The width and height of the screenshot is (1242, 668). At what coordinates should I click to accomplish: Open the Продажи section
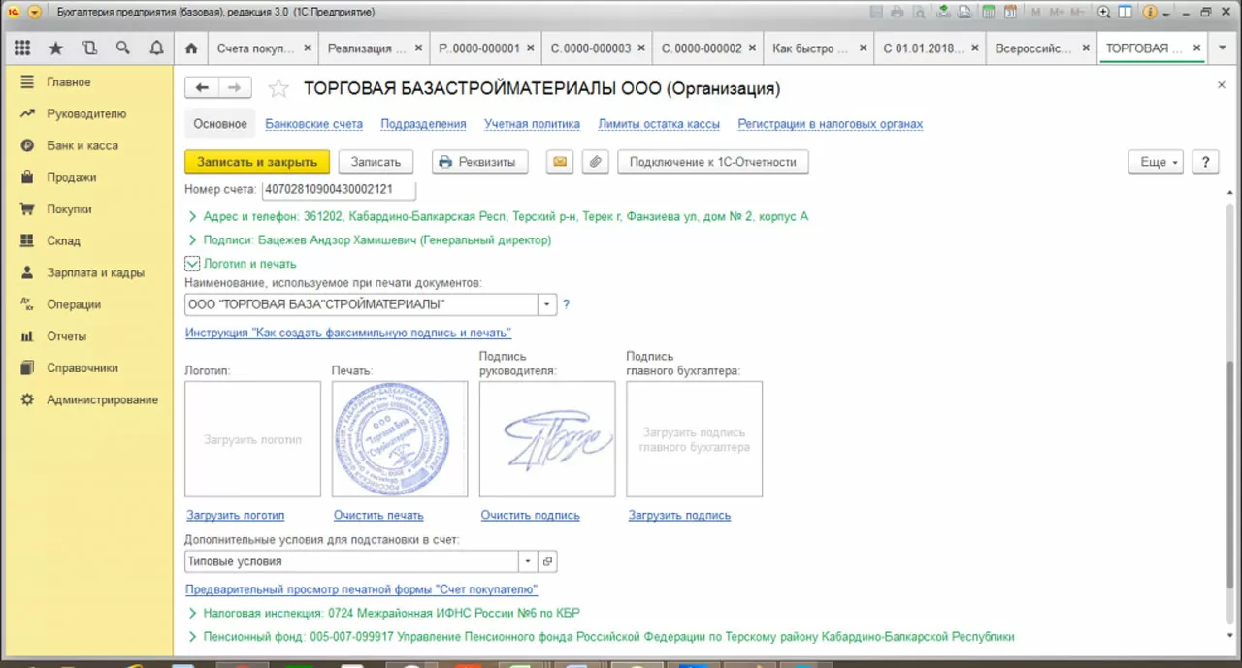click(87, 177)
